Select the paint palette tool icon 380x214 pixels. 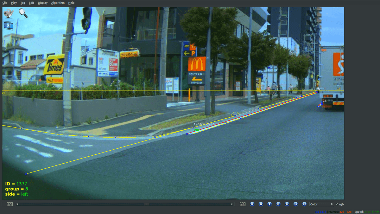point(8,14)
